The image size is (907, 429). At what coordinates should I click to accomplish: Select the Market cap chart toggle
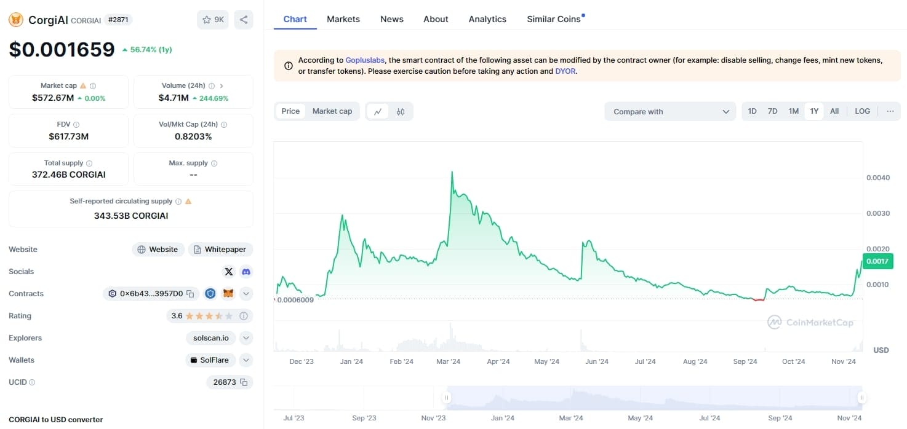coord(332,111)
